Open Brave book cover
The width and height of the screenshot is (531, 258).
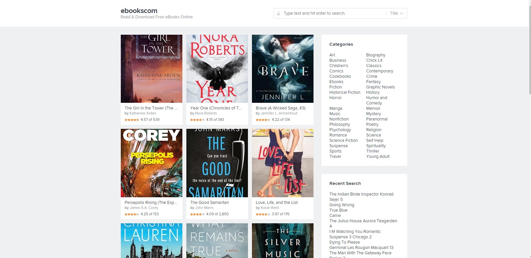[x=283, y=69]
